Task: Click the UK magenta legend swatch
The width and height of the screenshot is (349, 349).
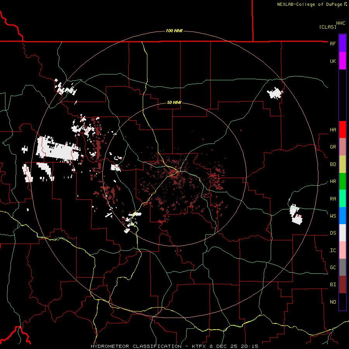Action: coord(342,61)
